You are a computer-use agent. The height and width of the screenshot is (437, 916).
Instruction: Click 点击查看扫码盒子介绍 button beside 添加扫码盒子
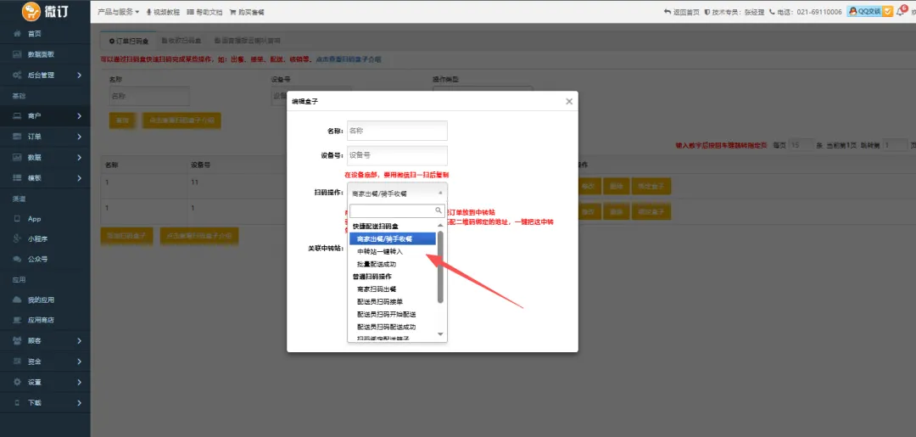[x=199, y=236]
